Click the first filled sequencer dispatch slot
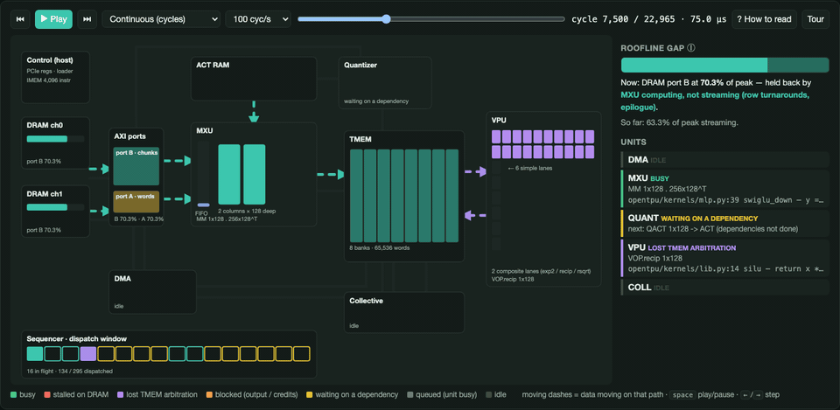The height and width of the screenshot is (410, 840). (35, 353)
